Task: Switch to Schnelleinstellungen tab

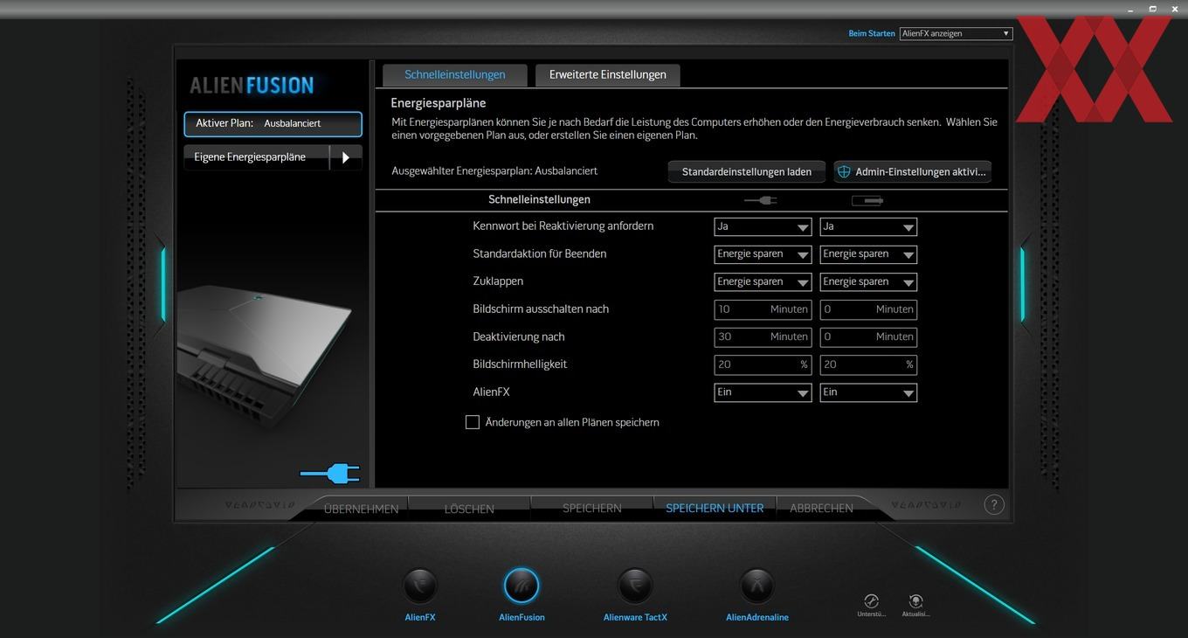Action: coord(455,75)
